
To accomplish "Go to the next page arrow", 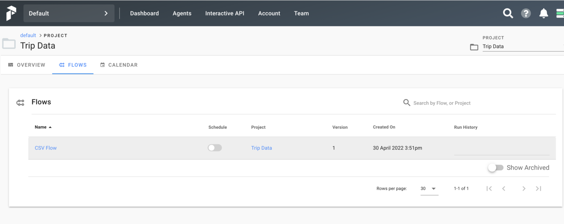I will [524, 188].
